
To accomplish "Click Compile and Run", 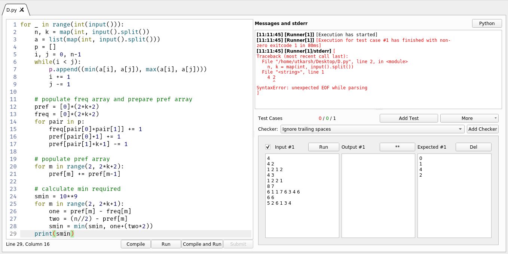I will 202,244.
